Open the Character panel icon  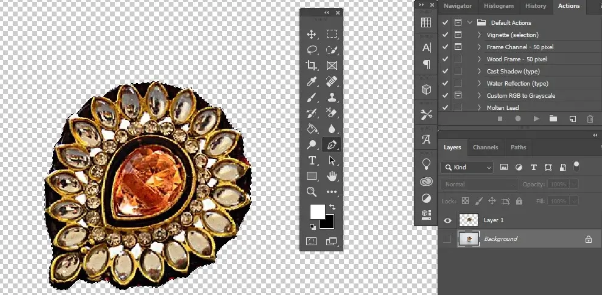coord(426,47)
